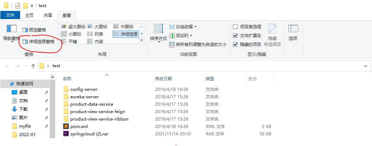Switch to the 主页 ribbon tab
The height and width of the screenshot is (146, 372).
pyautogui.click(x=29, y=15)
